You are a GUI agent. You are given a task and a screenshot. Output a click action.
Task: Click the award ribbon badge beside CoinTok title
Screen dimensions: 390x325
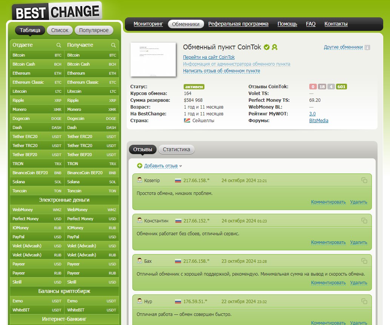coord(275,47)
